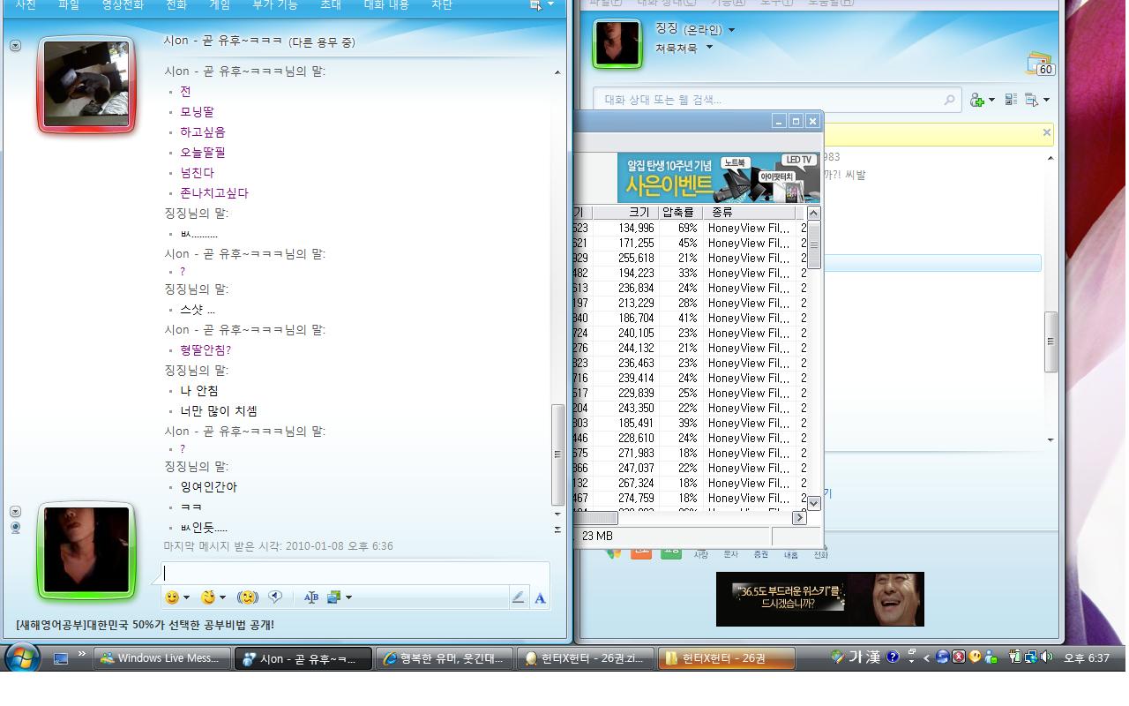Open the font settings 'A' icon
1129x706 pixels.
coord(540,598)
